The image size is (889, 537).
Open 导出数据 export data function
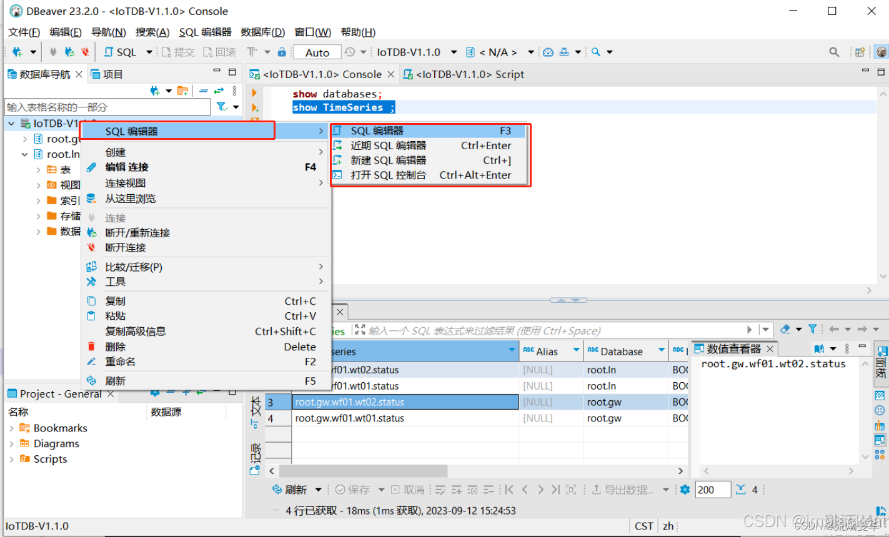click(628, 489)
